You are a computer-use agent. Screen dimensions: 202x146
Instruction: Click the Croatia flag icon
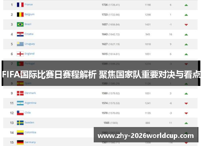20,34
